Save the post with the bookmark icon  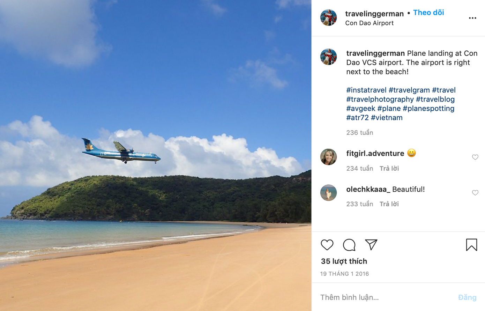pos(471,245)
